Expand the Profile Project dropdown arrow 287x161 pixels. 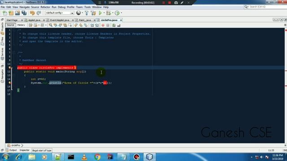122,13
